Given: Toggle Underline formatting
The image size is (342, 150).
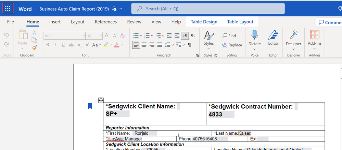Looking at the screenshot, I should click(63, 45).
